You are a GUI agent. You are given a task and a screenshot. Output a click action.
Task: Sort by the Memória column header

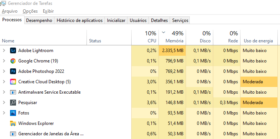coord(172,37)
